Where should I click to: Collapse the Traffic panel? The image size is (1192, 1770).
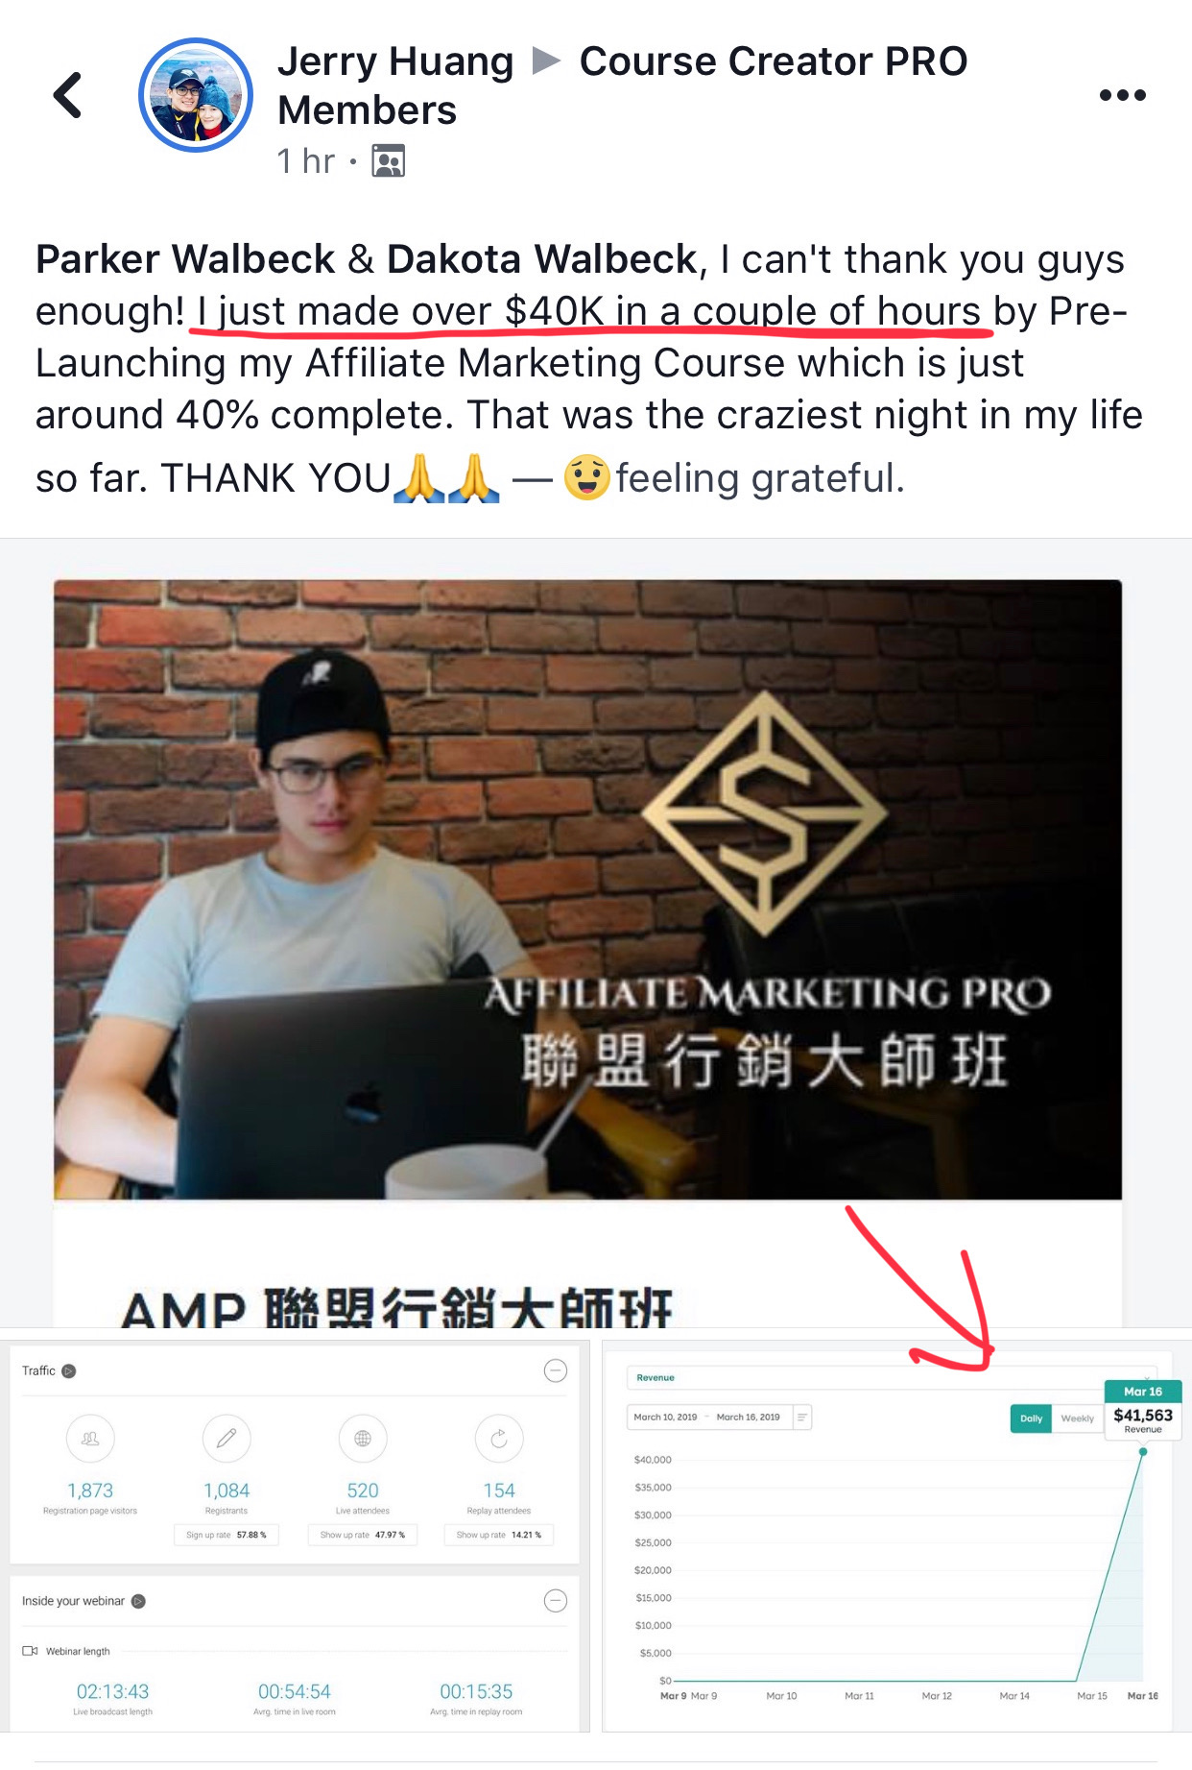click(556, 1370)
